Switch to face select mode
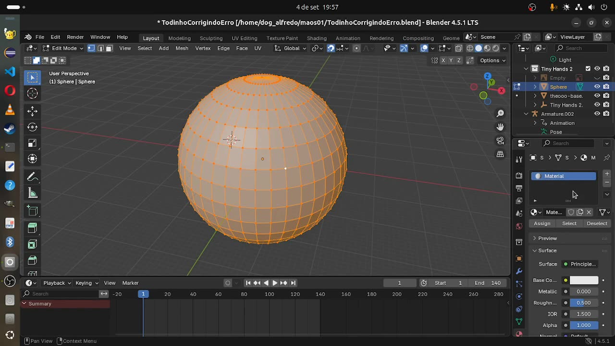615x346 pixels. (109, 48)
